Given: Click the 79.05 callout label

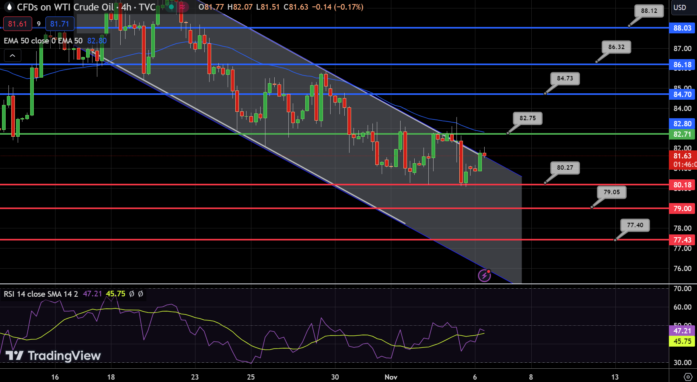Looking at the screenshot, I should point(612,192).
